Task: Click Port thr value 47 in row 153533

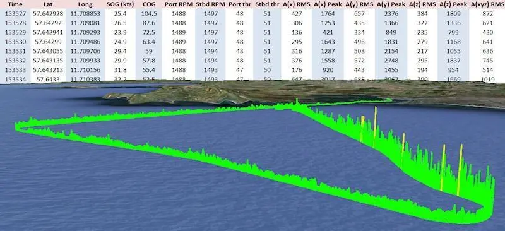Action: (x=240, y=70)
